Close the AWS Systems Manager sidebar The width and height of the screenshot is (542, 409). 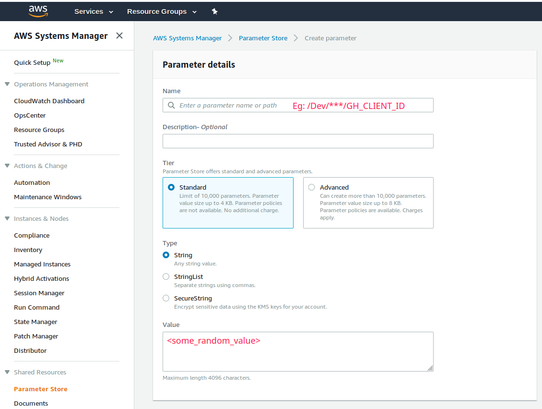click(x=119, y=36)
